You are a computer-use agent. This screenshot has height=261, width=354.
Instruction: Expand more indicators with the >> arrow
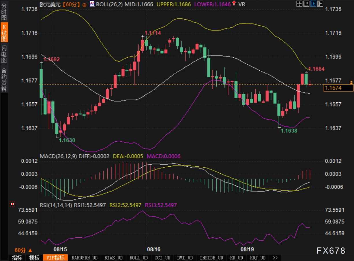[x=275, y=258]
